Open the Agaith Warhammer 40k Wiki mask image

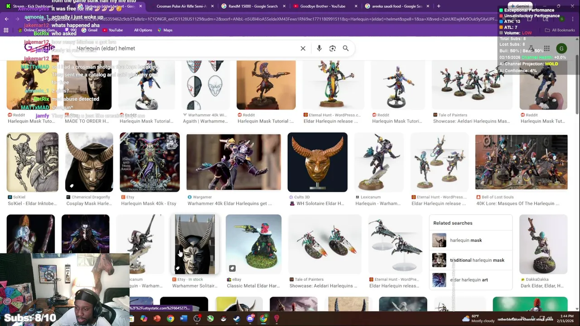(205, 86)
